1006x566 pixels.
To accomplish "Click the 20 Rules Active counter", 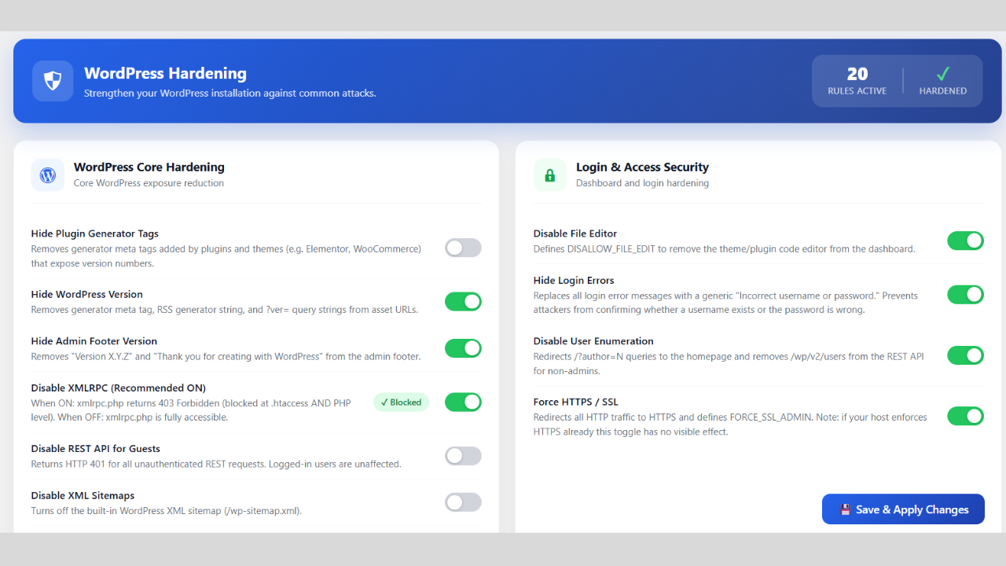I will click(857, 81).
